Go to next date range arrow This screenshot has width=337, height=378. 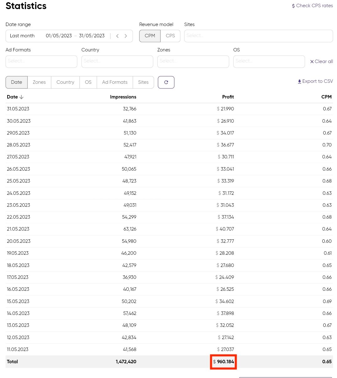point(126,36)
